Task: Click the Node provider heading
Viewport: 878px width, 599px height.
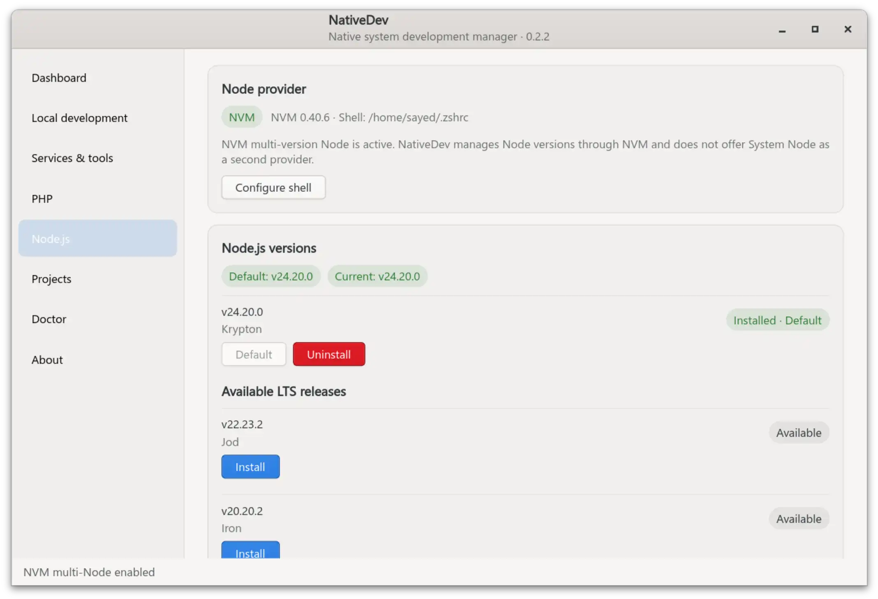Action: point(264,89)
